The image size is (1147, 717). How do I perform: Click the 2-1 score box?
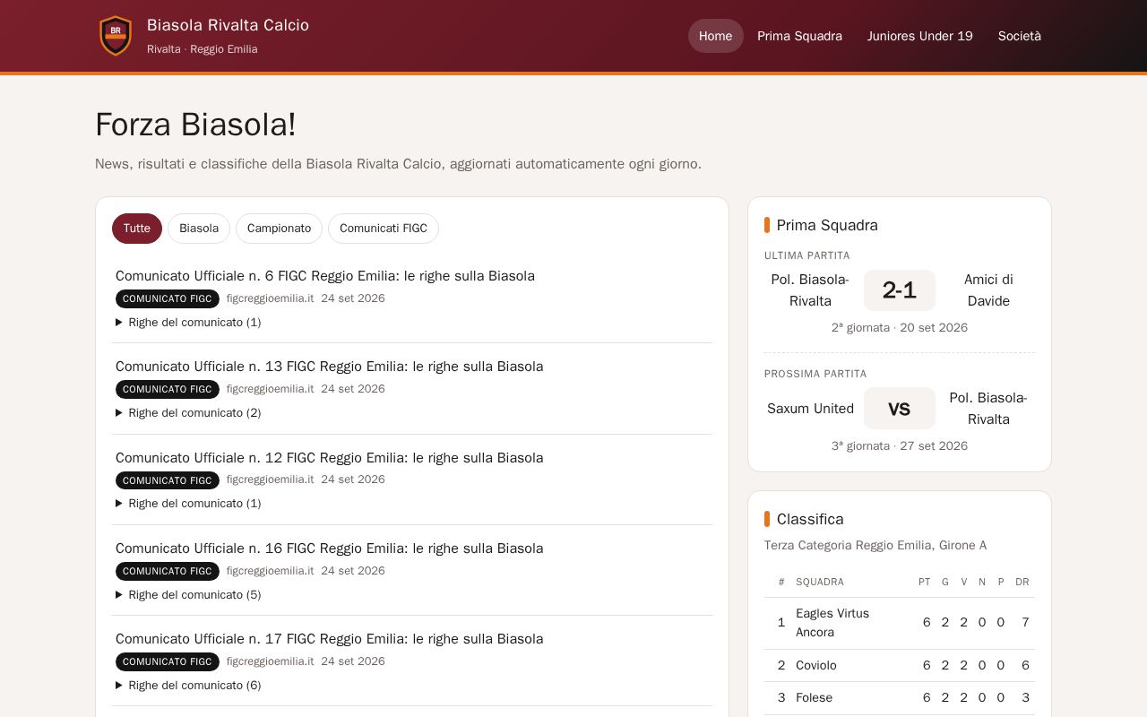click(900, 290)
